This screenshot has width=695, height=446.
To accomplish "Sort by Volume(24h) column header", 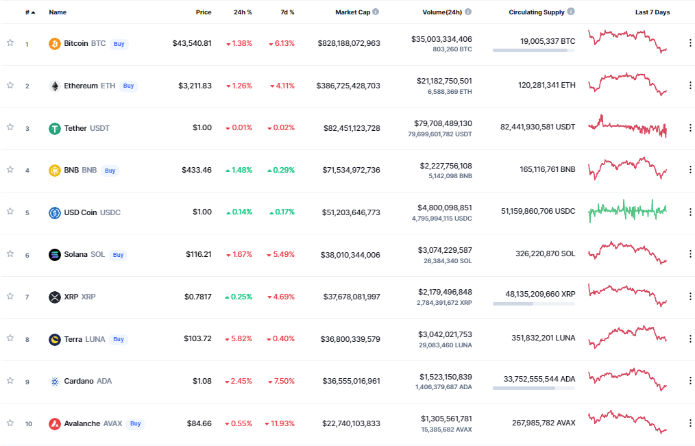I will click(x=442, y=12).
